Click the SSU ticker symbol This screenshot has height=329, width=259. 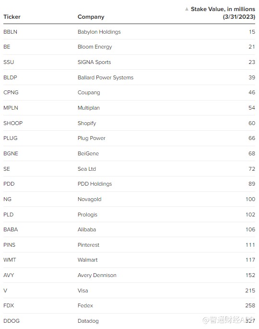coord(9,62)
